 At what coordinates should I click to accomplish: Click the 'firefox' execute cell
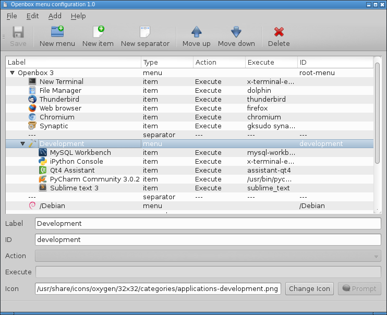[258, 108]
